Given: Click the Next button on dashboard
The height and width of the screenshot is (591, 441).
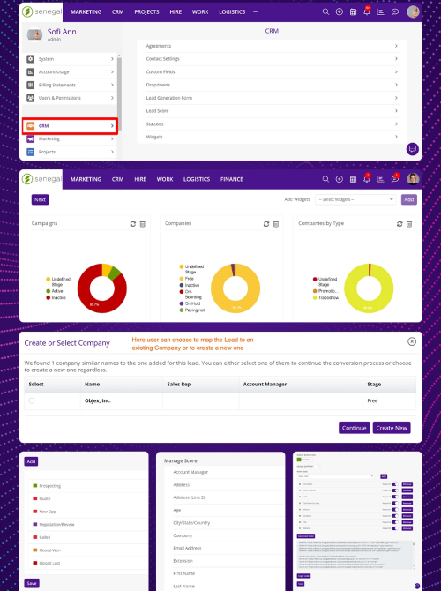Looking at the screenshot, I should (x=40, y=199).
